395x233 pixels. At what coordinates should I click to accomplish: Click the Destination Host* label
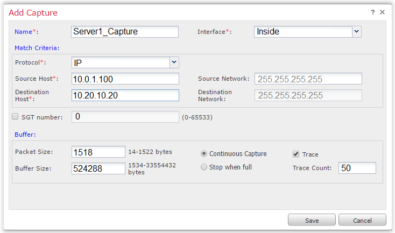click(32, 95)
